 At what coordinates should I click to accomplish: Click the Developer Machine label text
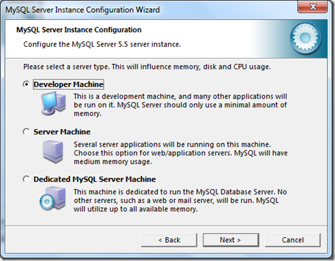point(69,84)
